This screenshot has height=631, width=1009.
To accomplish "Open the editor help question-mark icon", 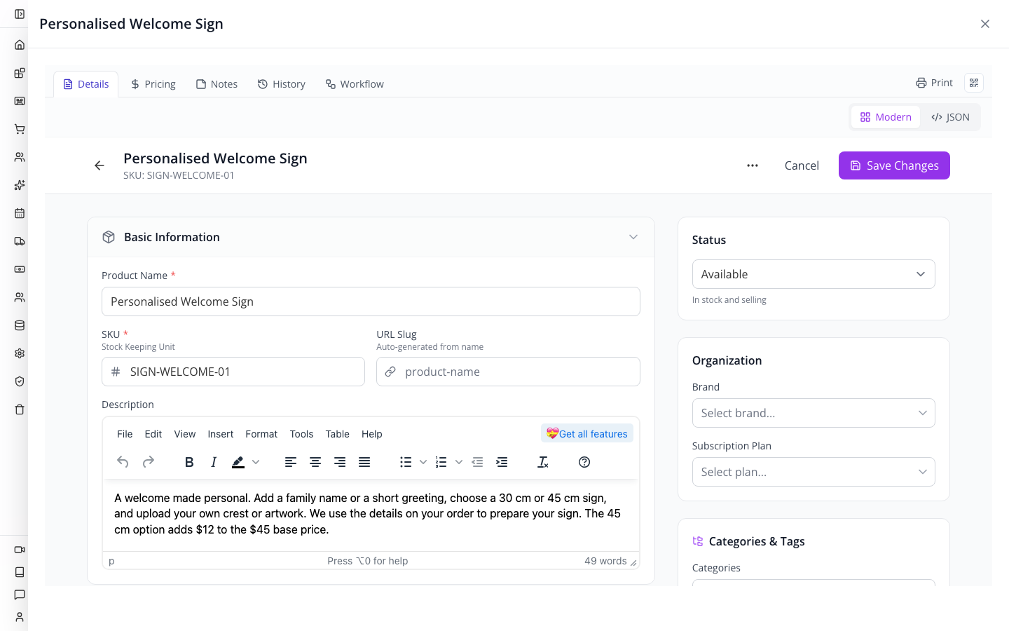I will click(x=584, y=462).
